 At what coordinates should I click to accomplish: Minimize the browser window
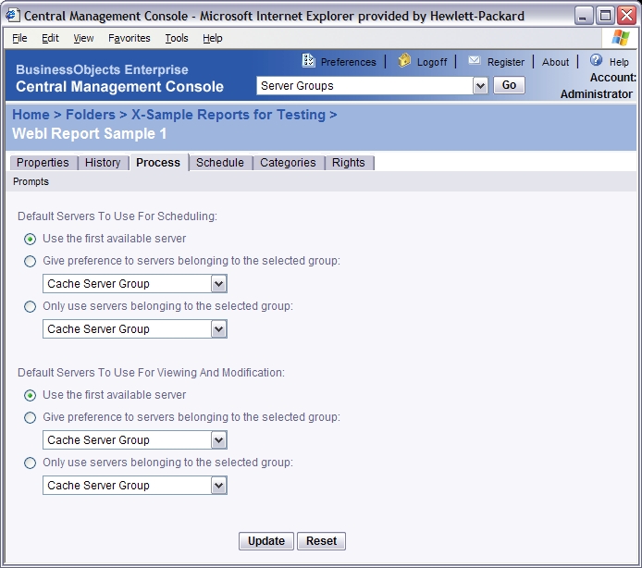pyautogui.click(x=583, y=16)
